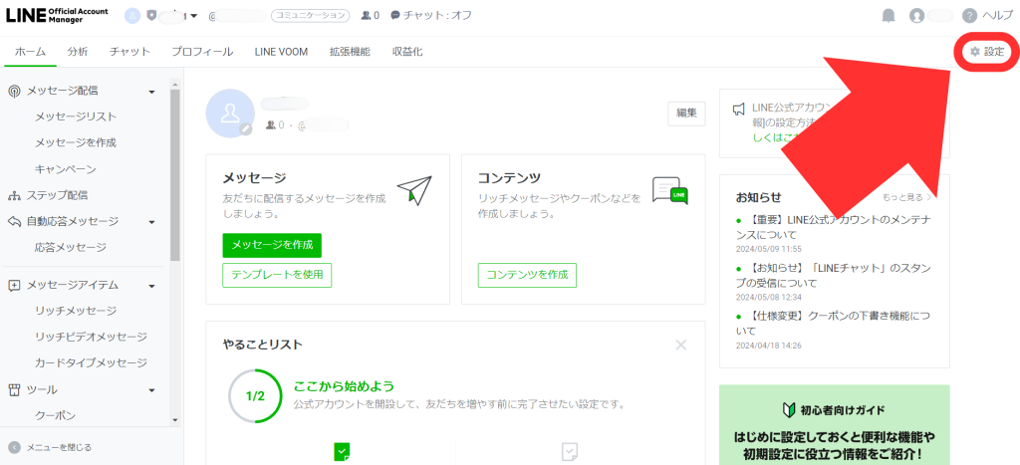The height and width of the screenshot is (465, 1020).
Task: Click the notification bell icon
Action: tap(888, 16)
